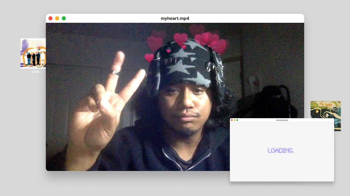Maximize the myheart.mp4 window
This screenshot has width=350, height=196.
pyautogui.click(x=64, y=18)
